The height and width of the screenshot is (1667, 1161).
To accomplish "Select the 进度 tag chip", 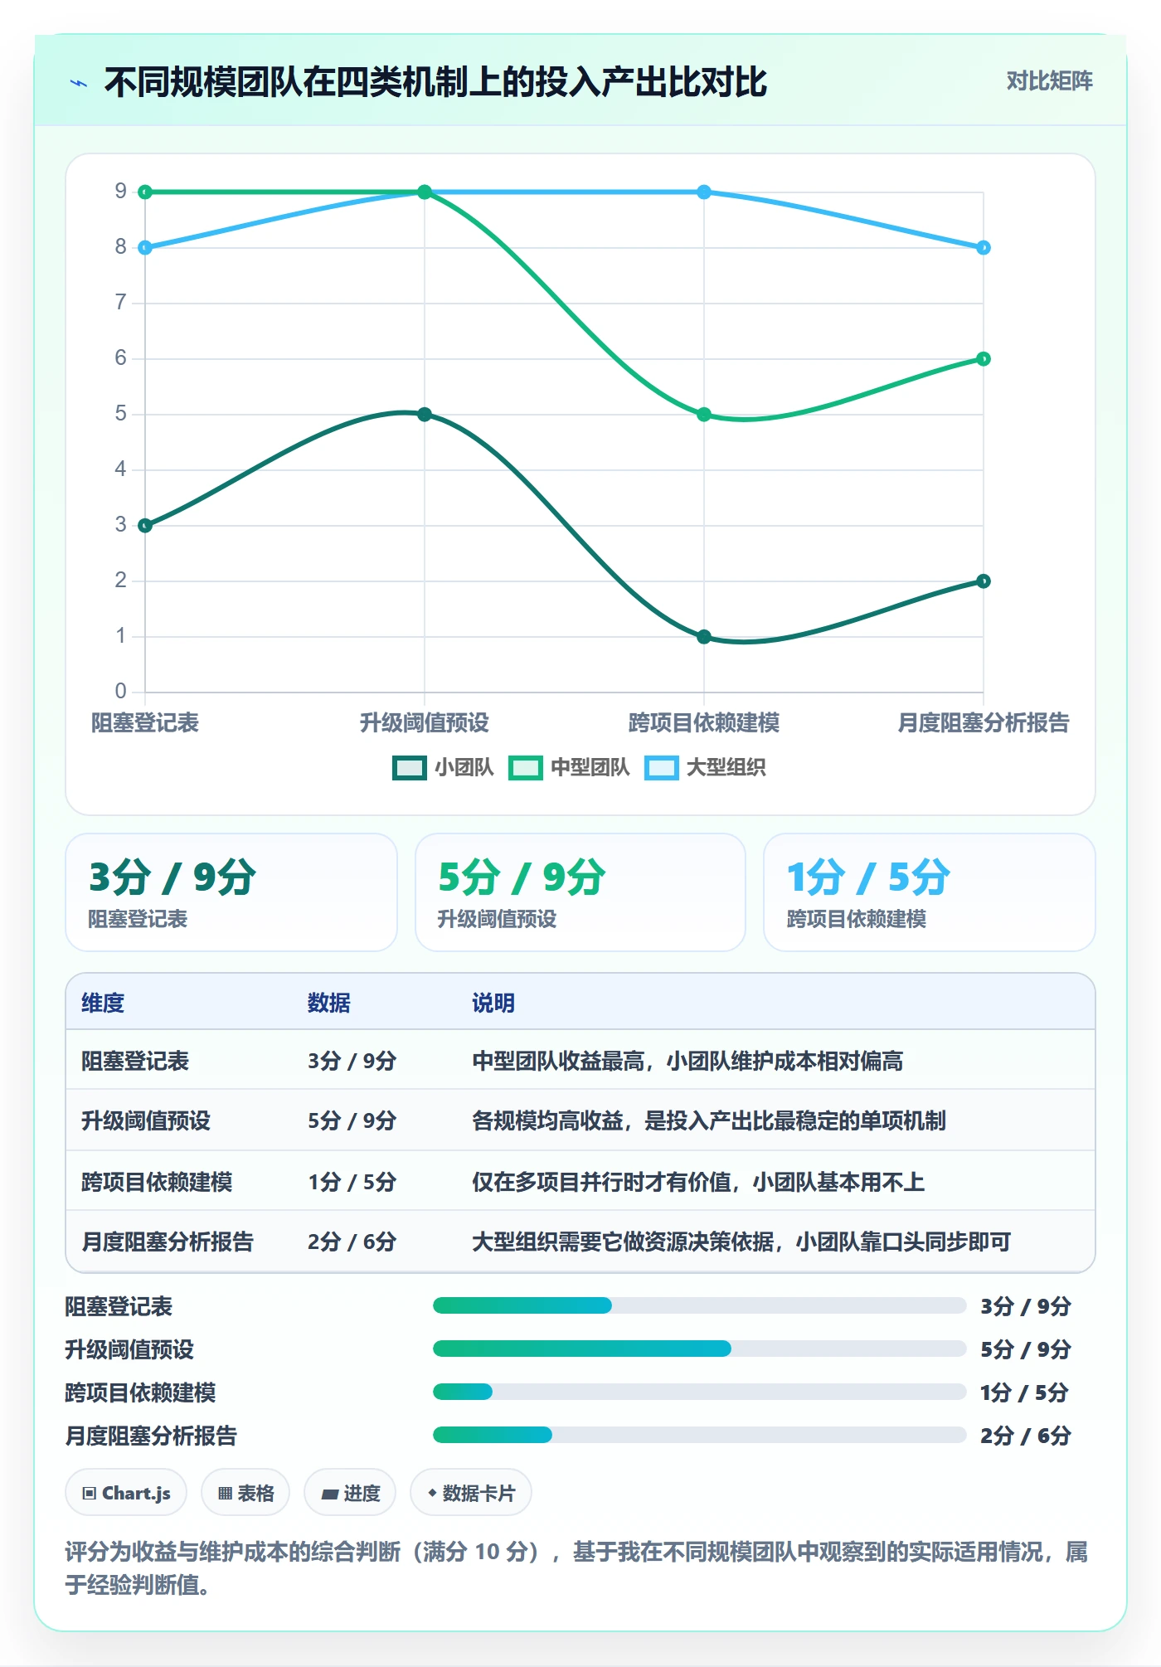I will pos(350,1493).
